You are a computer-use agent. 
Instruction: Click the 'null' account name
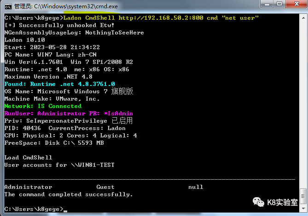click(x=196, y=187)
